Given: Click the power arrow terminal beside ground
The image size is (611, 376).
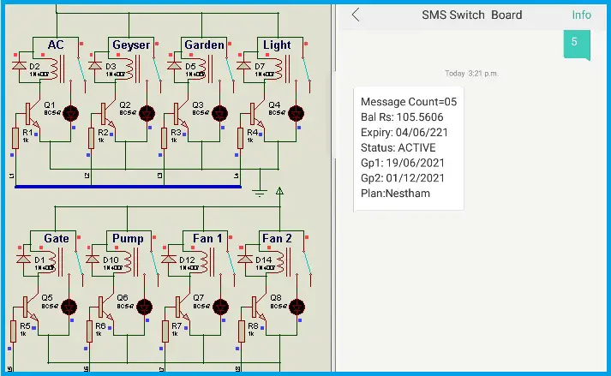Looking at the screenshot, I should click(x=279, y=191).
